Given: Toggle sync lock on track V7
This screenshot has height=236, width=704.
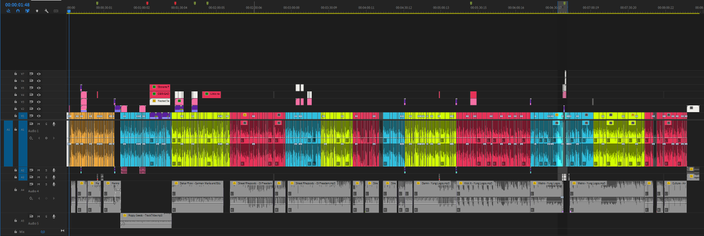Looking at the screenshot, I should [31, 74].
